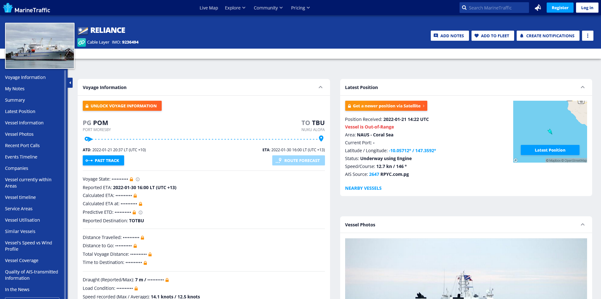Click the search magnifier icon
The image size is (601, 299).
[x=464, y=8]
